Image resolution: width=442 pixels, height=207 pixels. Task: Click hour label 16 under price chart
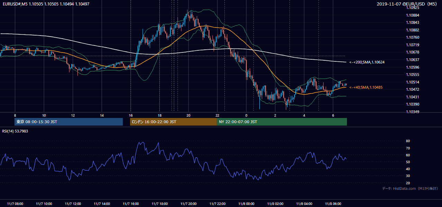131,115
